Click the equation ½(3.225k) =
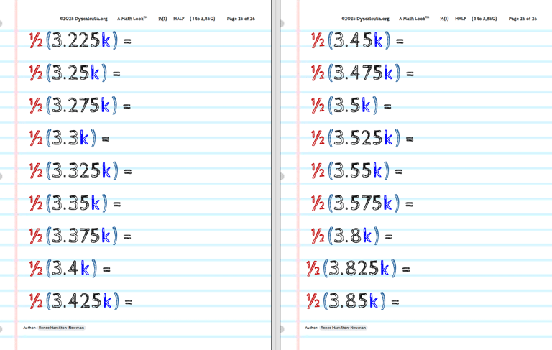Image resolution: width=552 pixels, height=350 pixels. [x=80, y=40]
